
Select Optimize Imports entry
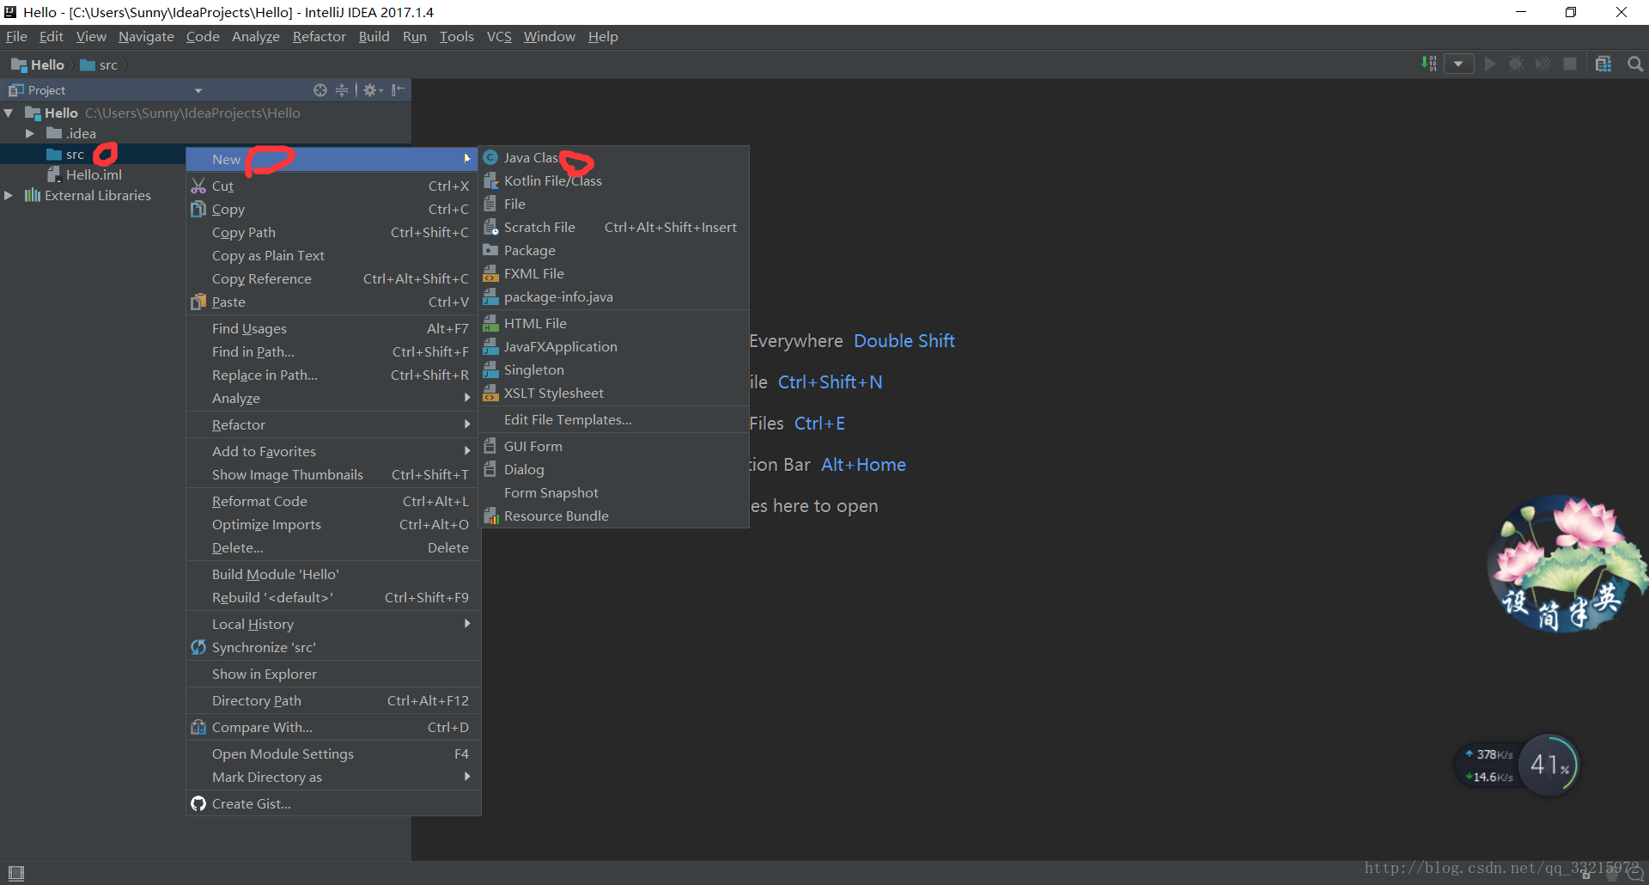point(333,525)
